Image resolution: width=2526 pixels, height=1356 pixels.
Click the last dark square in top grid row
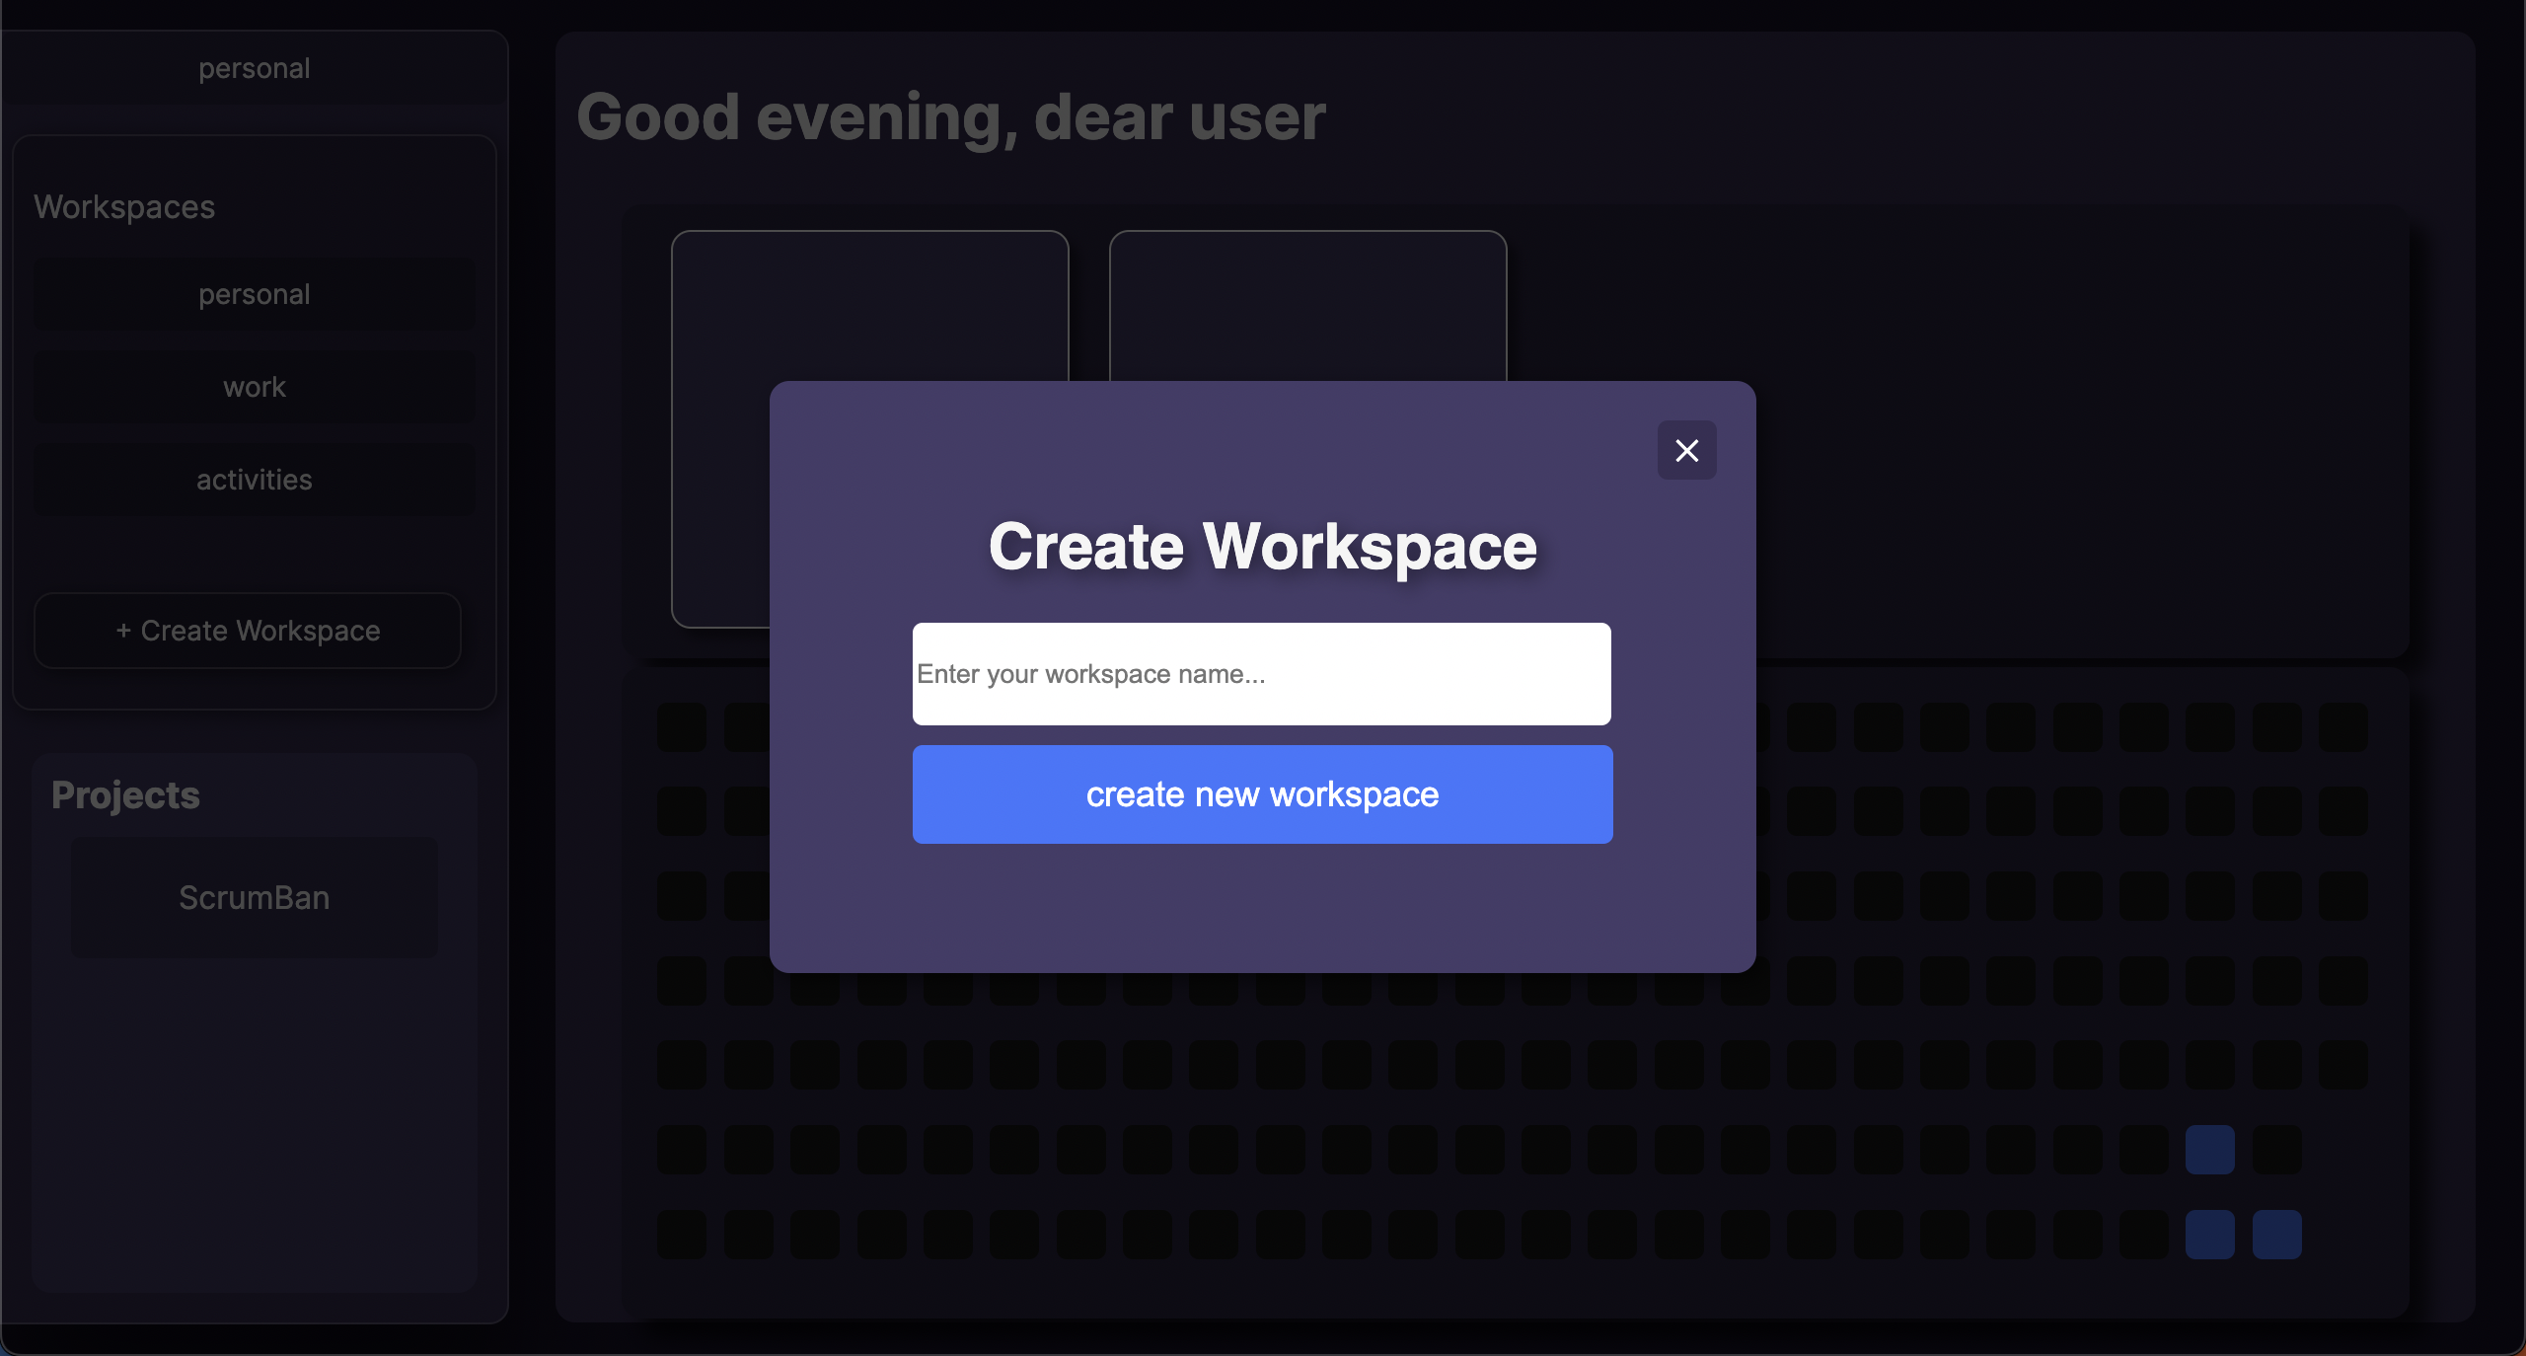(2342, 727)
